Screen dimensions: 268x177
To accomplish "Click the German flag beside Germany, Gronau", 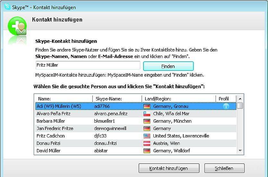I will point(147,107).
